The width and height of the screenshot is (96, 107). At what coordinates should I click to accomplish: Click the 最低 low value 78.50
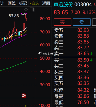coord(83,102)
